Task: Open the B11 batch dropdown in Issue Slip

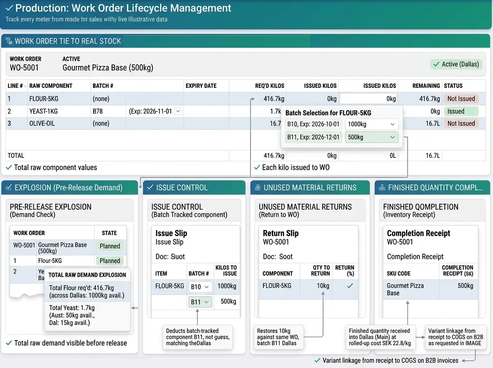Action: [x=200, y=302]
